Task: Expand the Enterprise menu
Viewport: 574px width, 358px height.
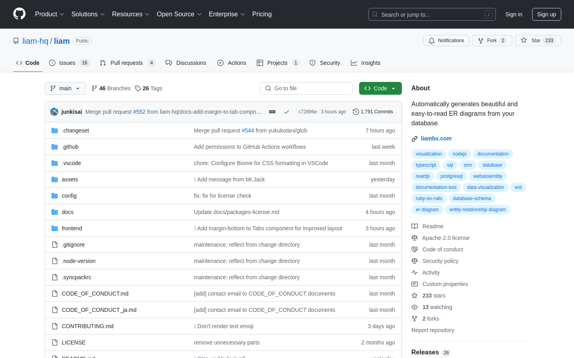Action: coord(227,14)
